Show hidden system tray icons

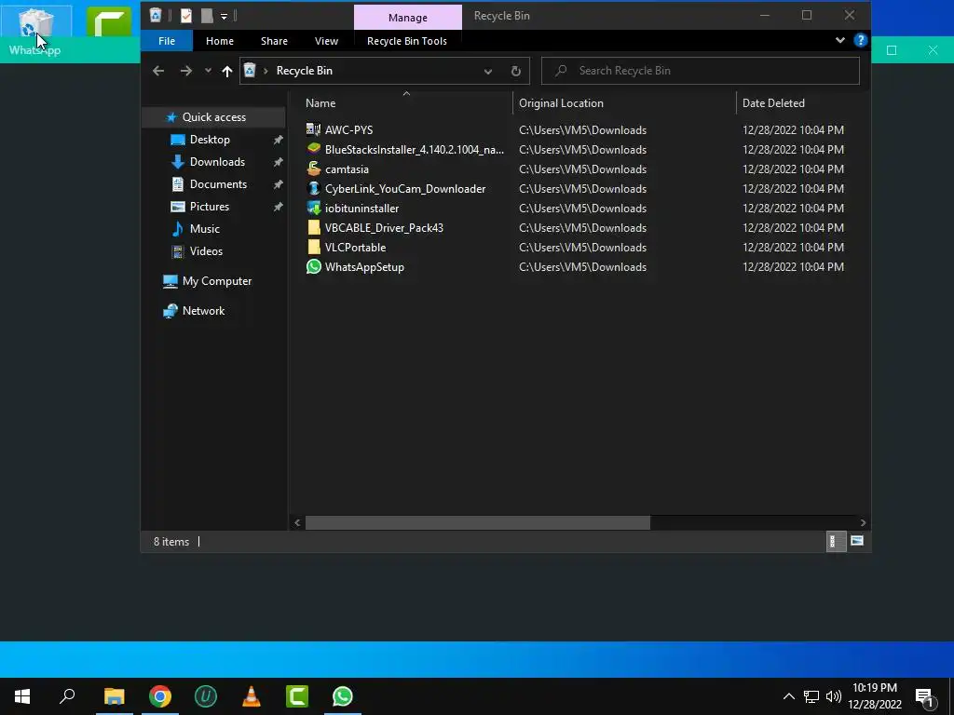788,696
